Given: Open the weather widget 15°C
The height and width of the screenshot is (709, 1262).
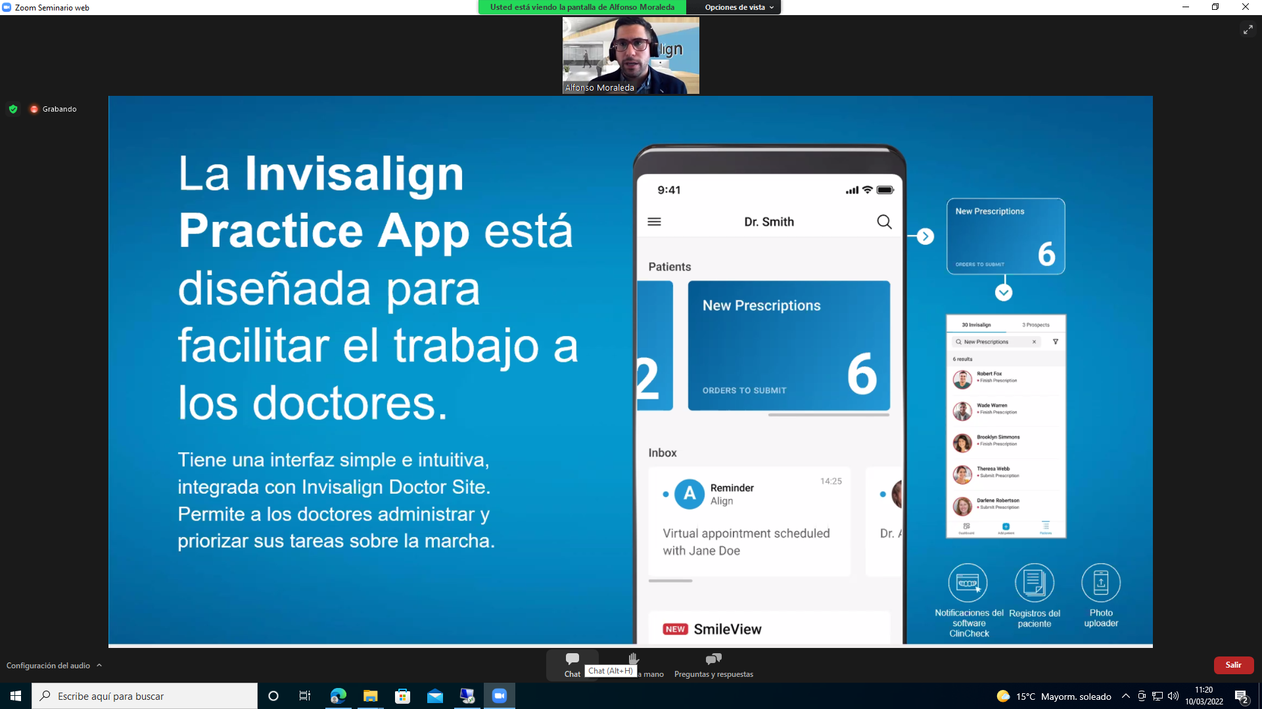Looking at the screenshot, I should (1054, 697).
